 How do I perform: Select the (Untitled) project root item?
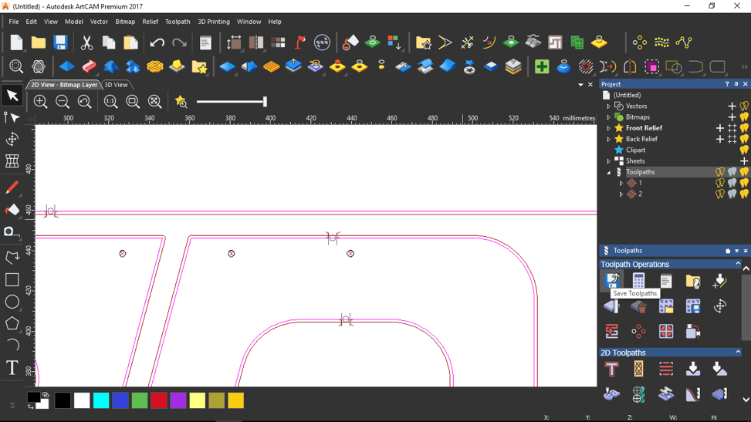tap(627, 95)
